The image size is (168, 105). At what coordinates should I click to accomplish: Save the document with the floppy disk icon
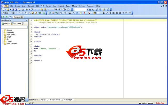(x=13, y=10)
